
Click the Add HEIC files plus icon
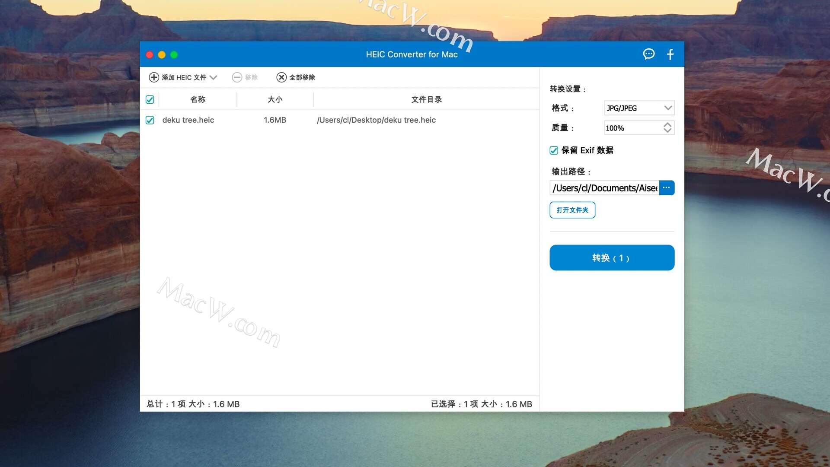[x=154, y=77]
